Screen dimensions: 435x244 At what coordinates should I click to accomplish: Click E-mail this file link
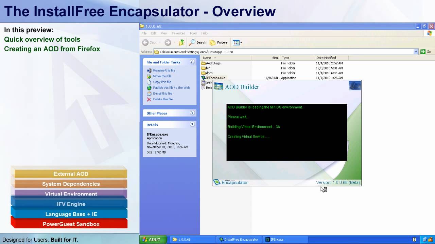(x=162, y=94)
